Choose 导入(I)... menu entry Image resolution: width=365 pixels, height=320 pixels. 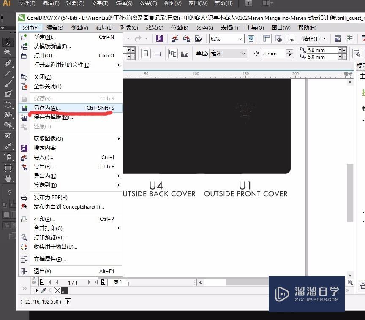pos(70,157)
